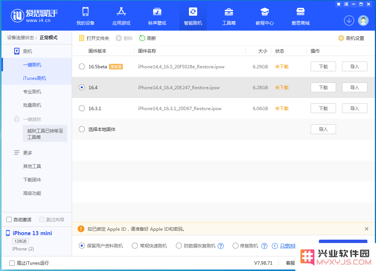Select the 选择本地固件 radio button
Image resolution: width=376 pixels, height=271 pixels.
tap(82, 129)
